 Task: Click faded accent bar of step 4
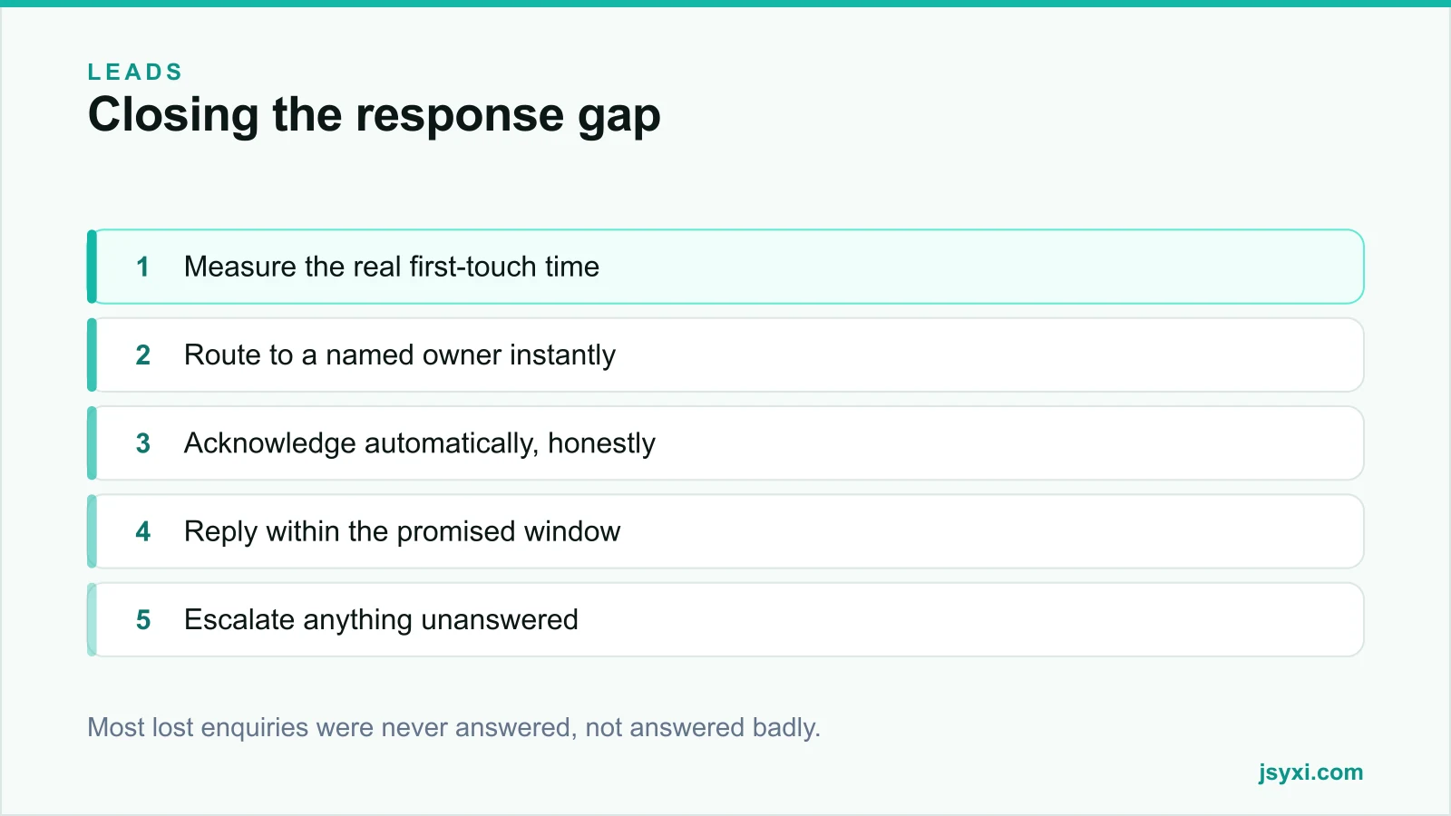pyautogui.click(x=92, y=531)
